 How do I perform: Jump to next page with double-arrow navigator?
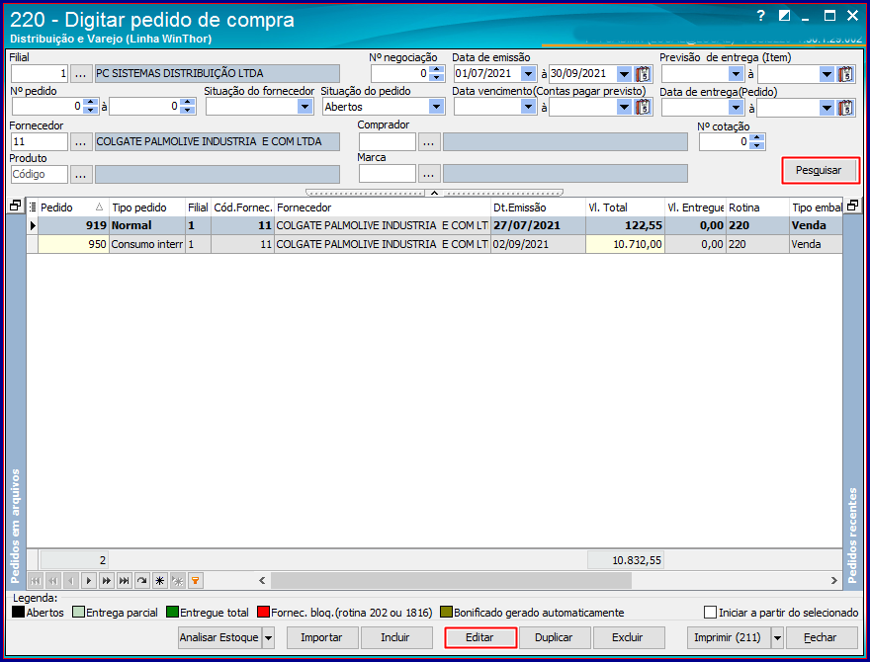click(x=107, y=581)
